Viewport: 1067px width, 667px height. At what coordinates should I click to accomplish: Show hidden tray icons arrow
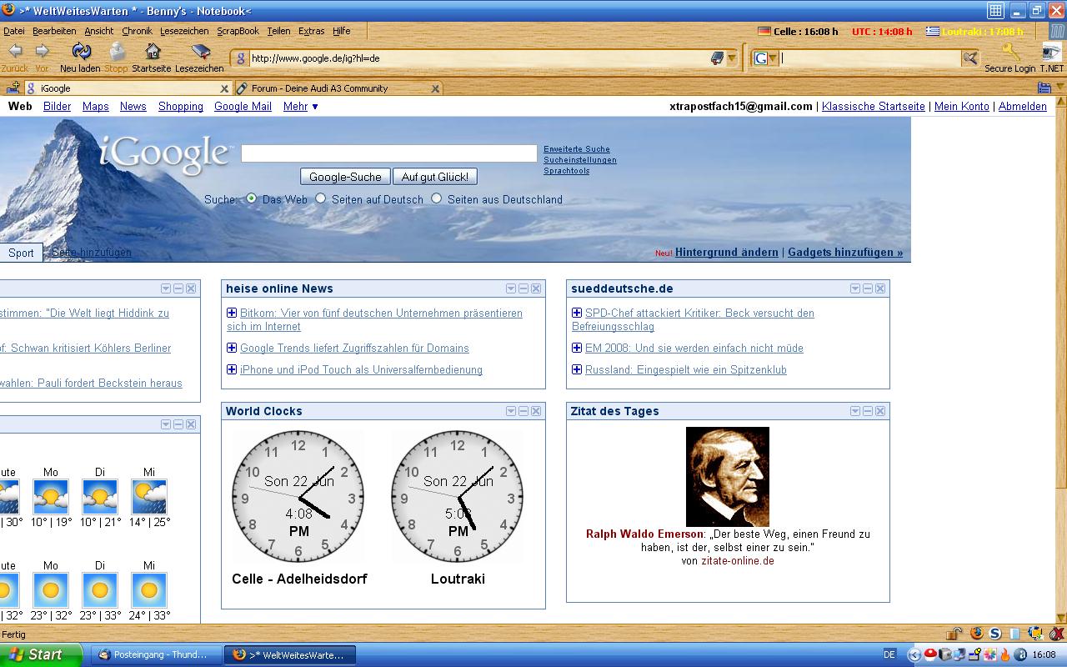[914, 655]
